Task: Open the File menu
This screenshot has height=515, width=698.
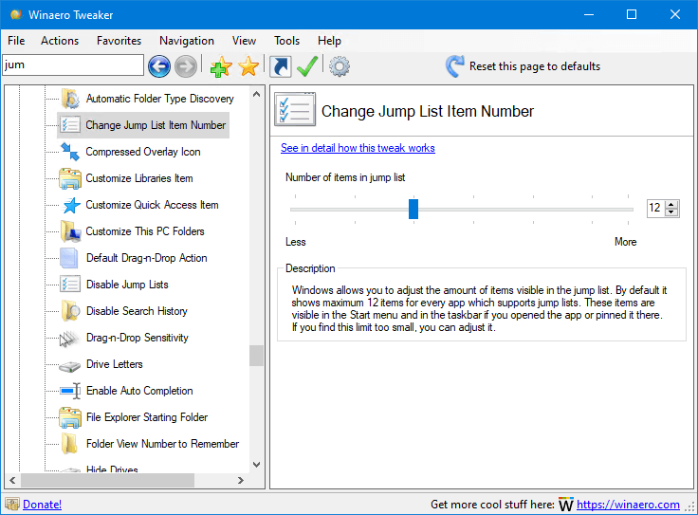Action: point(16,41)
